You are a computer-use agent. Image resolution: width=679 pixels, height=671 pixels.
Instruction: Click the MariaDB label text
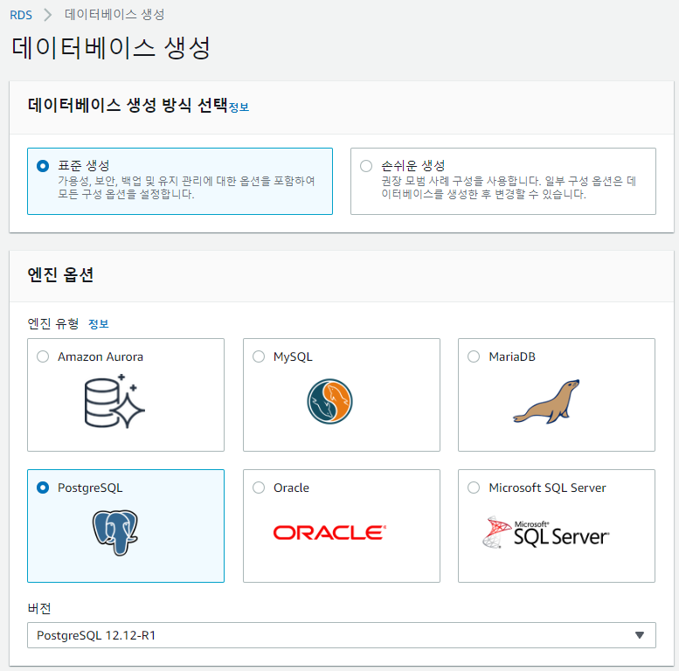point(512,356)
